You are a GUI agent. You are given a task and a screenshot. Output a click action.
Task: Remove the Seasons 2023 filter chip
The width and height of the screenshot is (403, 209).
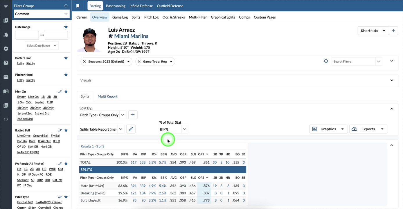[x=84, y=62]
